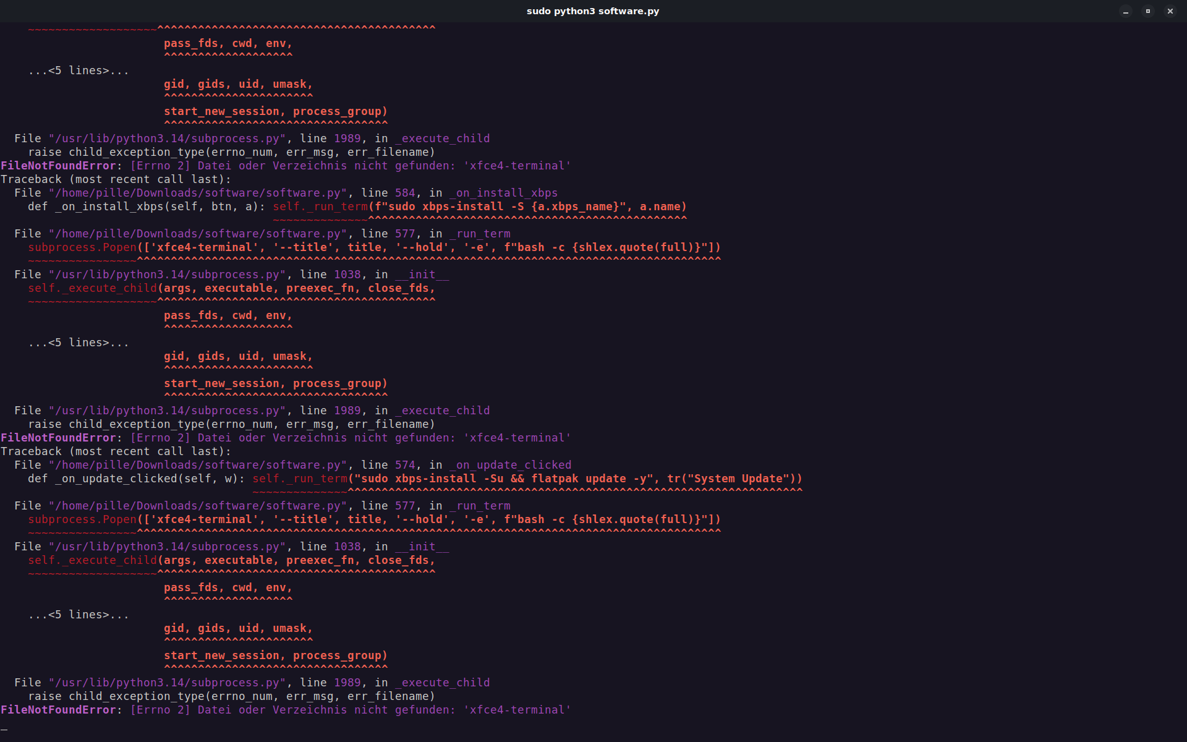Open software.py path on line 574 entry
Viewport: 1187px width, 742px height.
click(198, 465)
